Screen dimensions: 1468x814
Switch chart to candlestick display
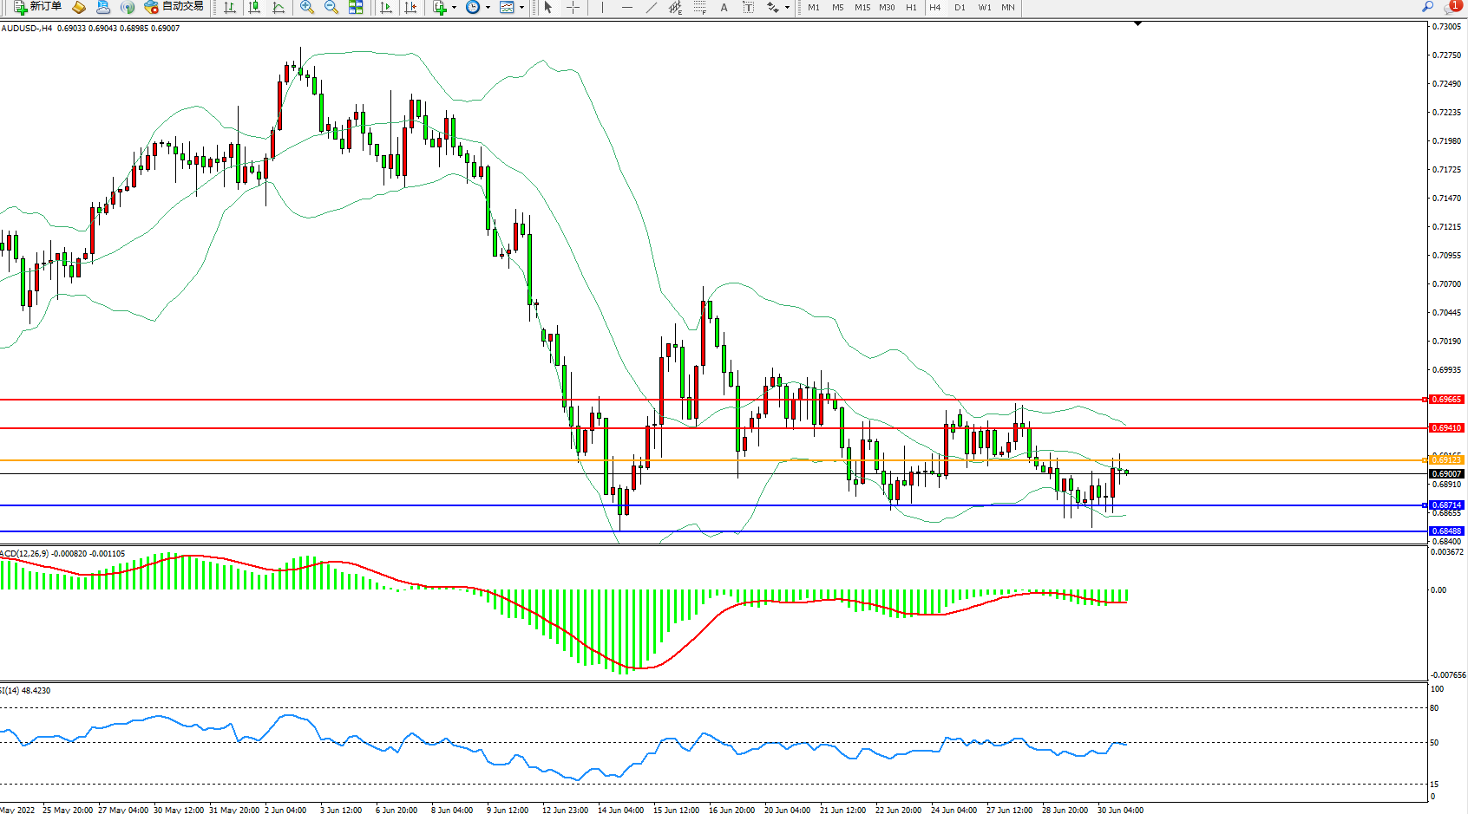point(254,7)
